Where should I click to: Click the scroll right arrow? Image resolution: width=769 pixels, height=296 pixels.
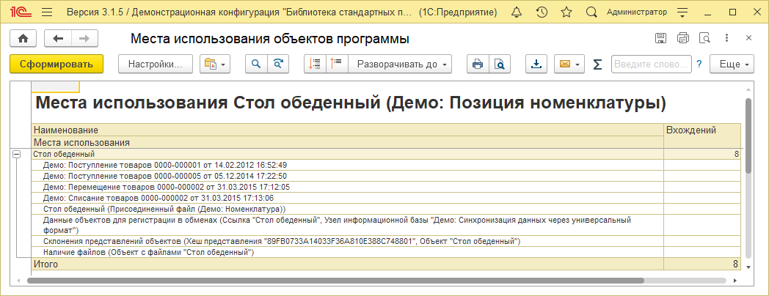[x=735, y=281]
